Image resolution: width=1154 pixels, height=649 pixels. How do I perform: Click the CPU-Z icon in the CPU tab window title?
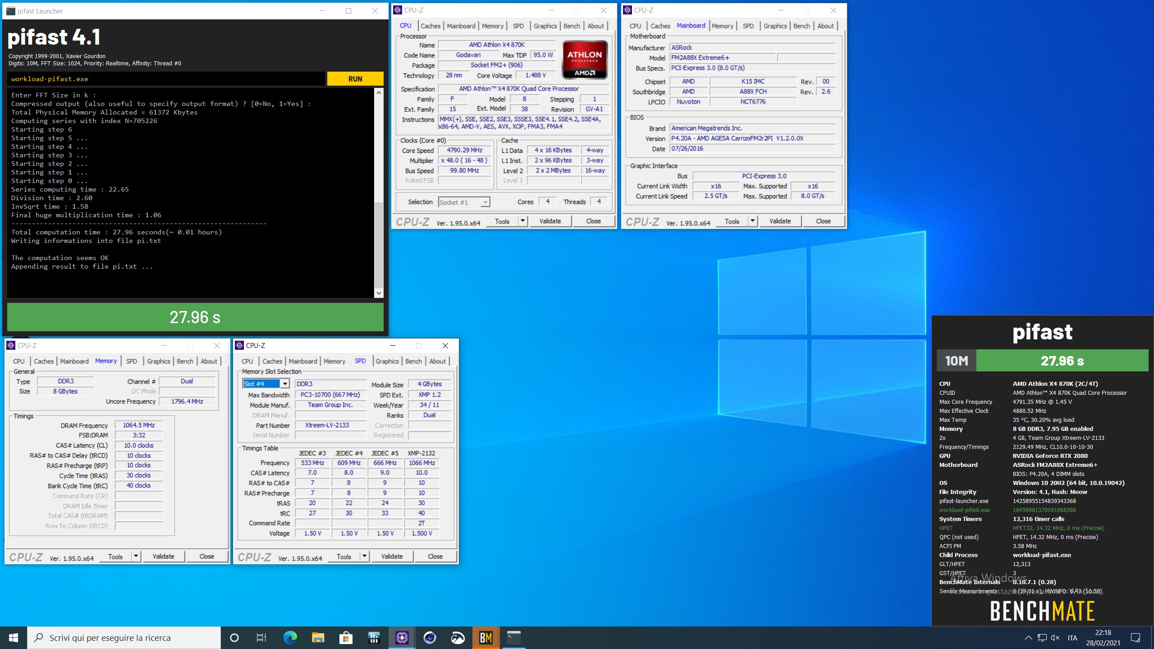point(398,10)
